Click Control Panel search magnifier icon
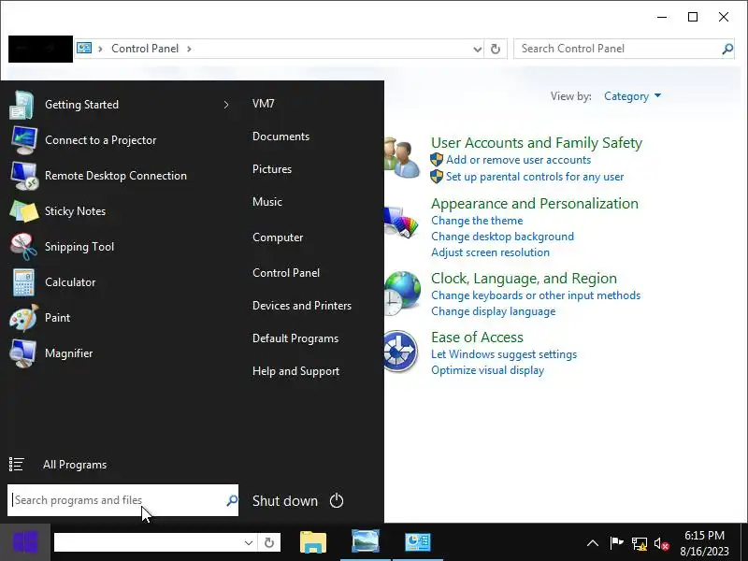748x561 pixels. (x=727, y=49)
